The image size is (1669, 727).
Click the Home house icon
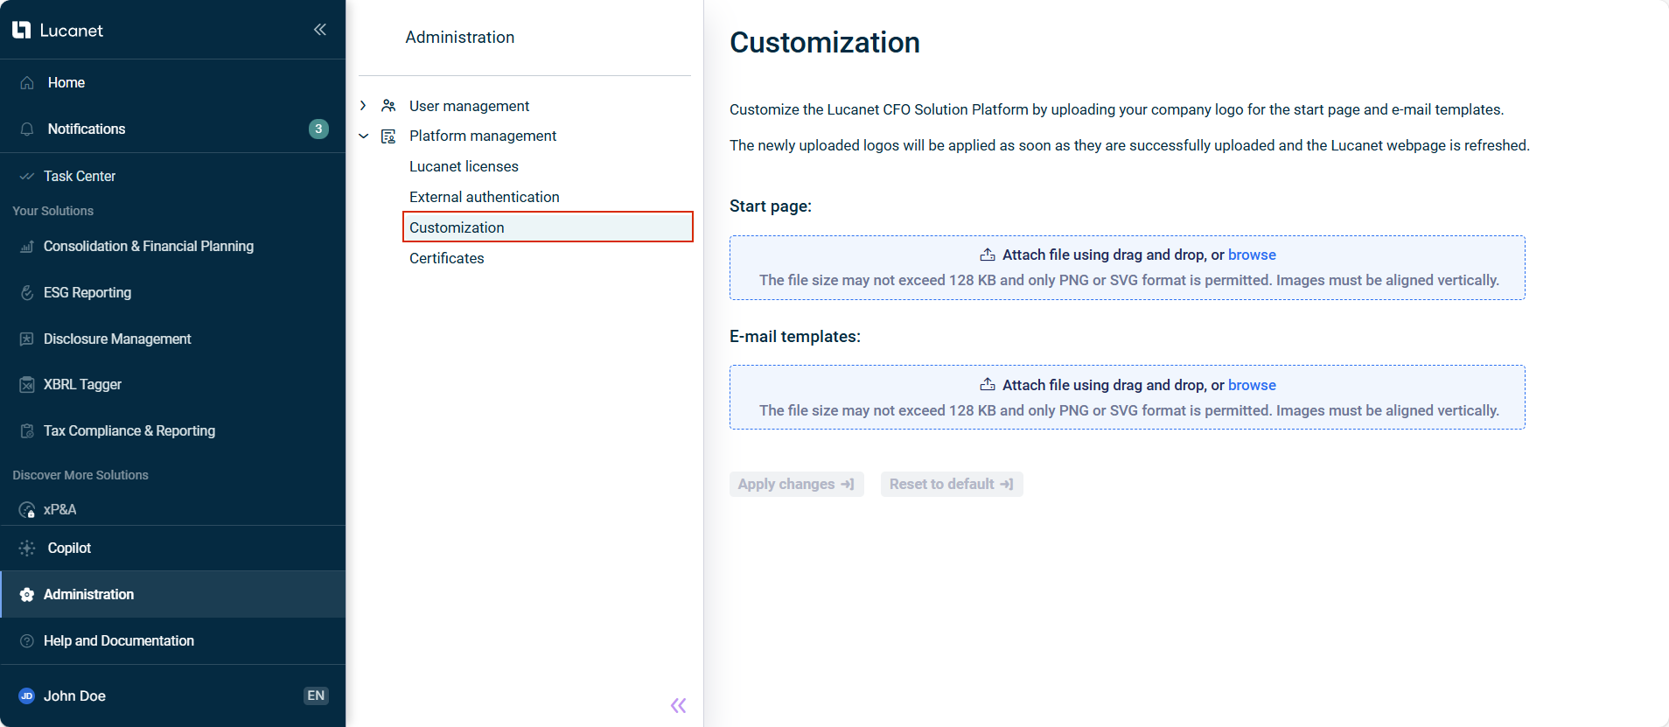tap(27, 82)
